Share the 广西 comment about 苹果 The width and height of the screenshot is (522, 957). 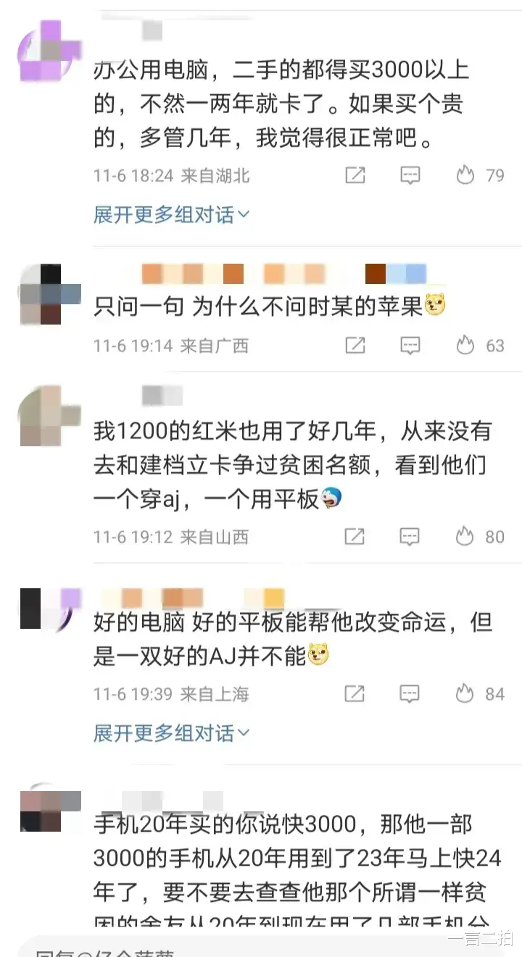pos(355,346)
